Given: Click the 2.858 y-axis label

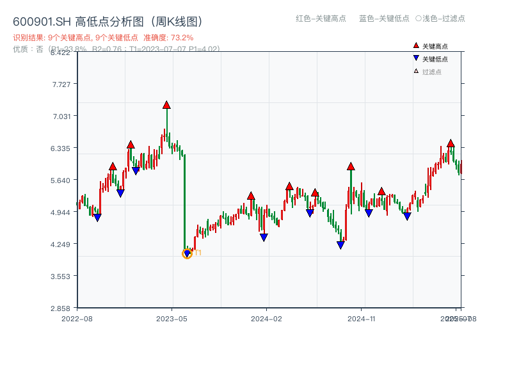Looking at the screenshot, I should coord(60,308).
